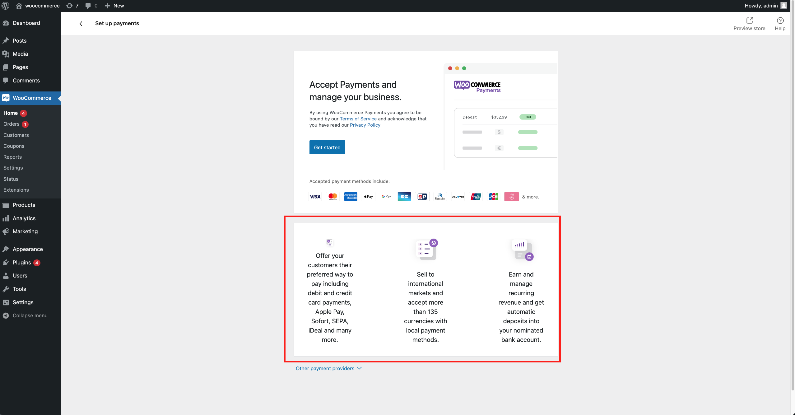795x415 pixels.
Task: Collapse the admin sidebar menu
Action: (x=30, y=315)
